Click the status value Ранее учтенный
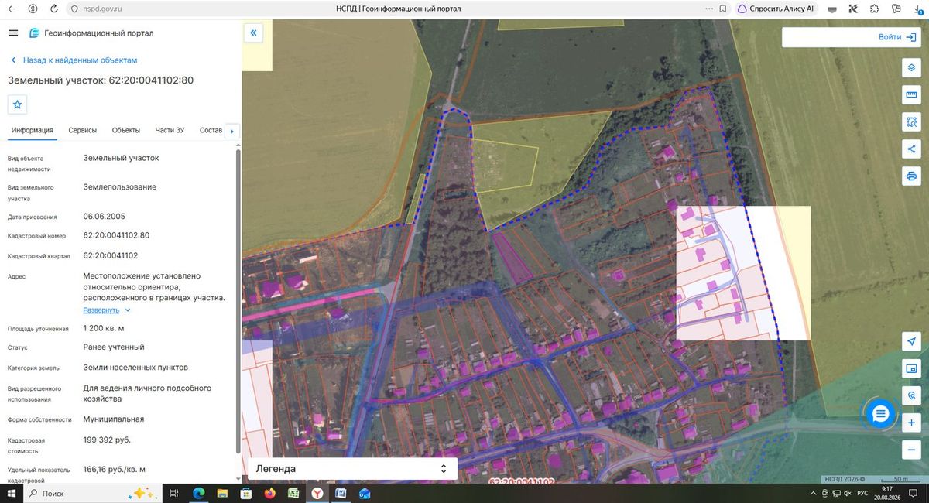The width and height of the screenshot is (929, 503). [114, 347]
